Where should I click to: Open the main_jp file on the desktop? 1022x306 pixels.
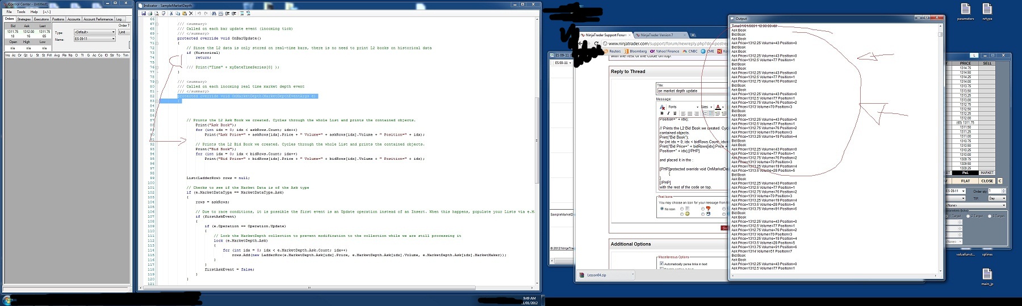[x=987, y=277]
